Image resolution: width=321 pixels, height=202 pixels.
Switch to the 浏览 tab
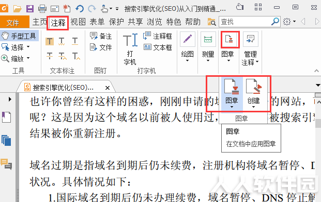coord(155,22)
